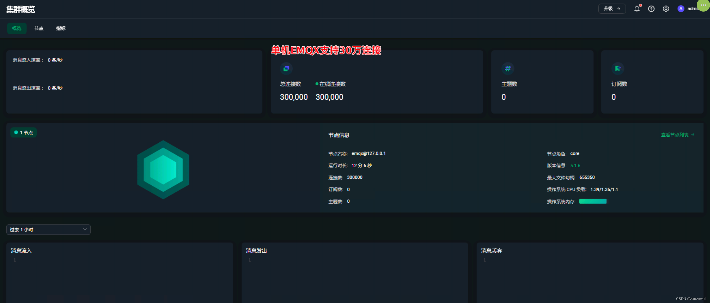This screenshot has height=303, width=710.
Task: Click the 在线连接数 legend dot label
Action: (331, 84)
